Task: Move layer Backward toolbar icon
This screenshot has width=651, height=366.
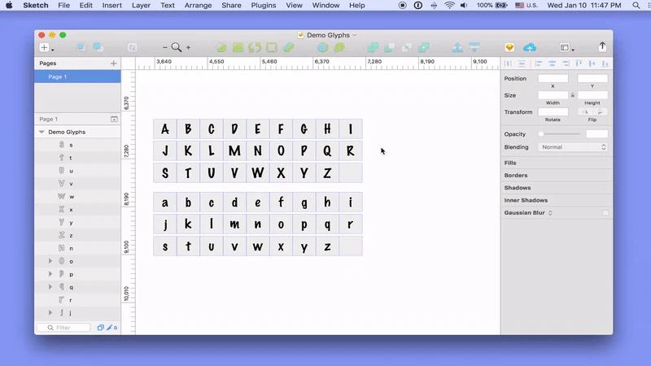Action: click(474, 47)
